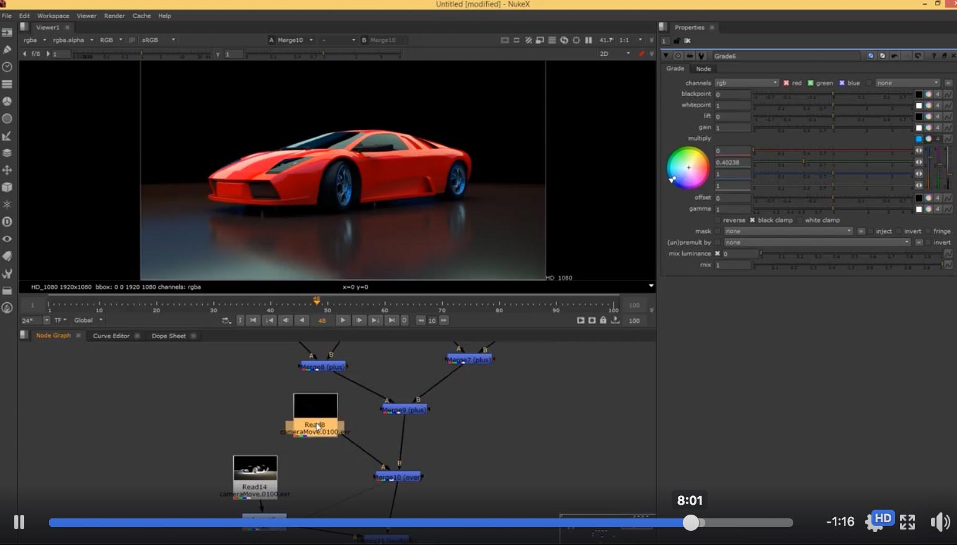The height and width of the screenshot is (545, 957).
Task: Open the mask channel none dropdown
Action: (788, 231)
